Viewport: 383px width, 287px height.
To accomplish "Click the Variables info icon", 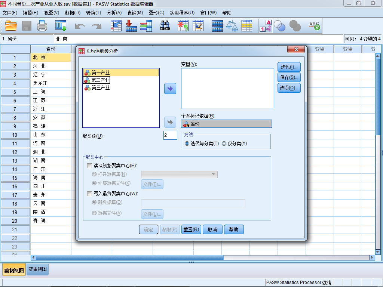I will click(x=146, y=26).
